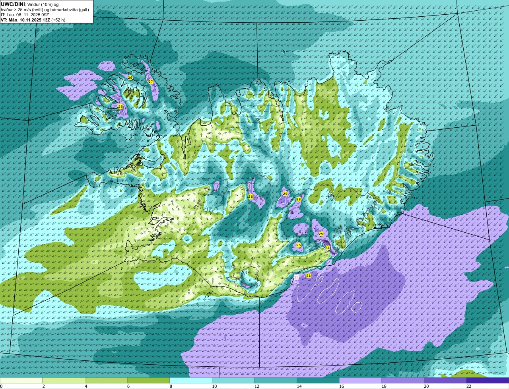This screenshot has height=389, width=509.
Task: Click the scale label '8'
Action: [x=171, y=386]
